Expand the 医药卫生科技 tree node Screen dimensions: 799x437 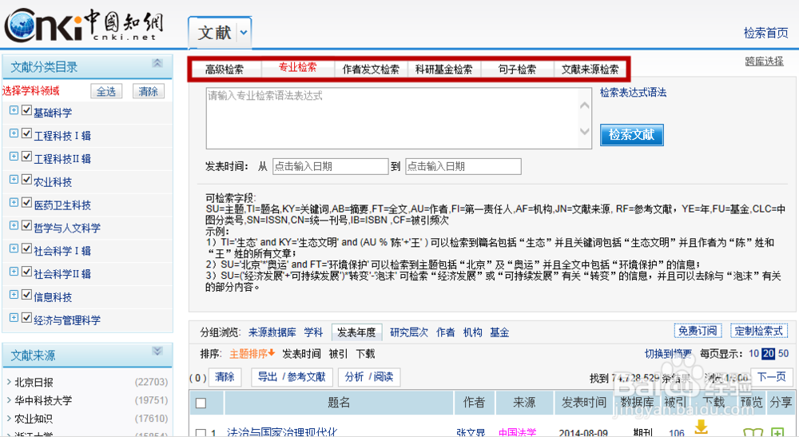[14, 203]
